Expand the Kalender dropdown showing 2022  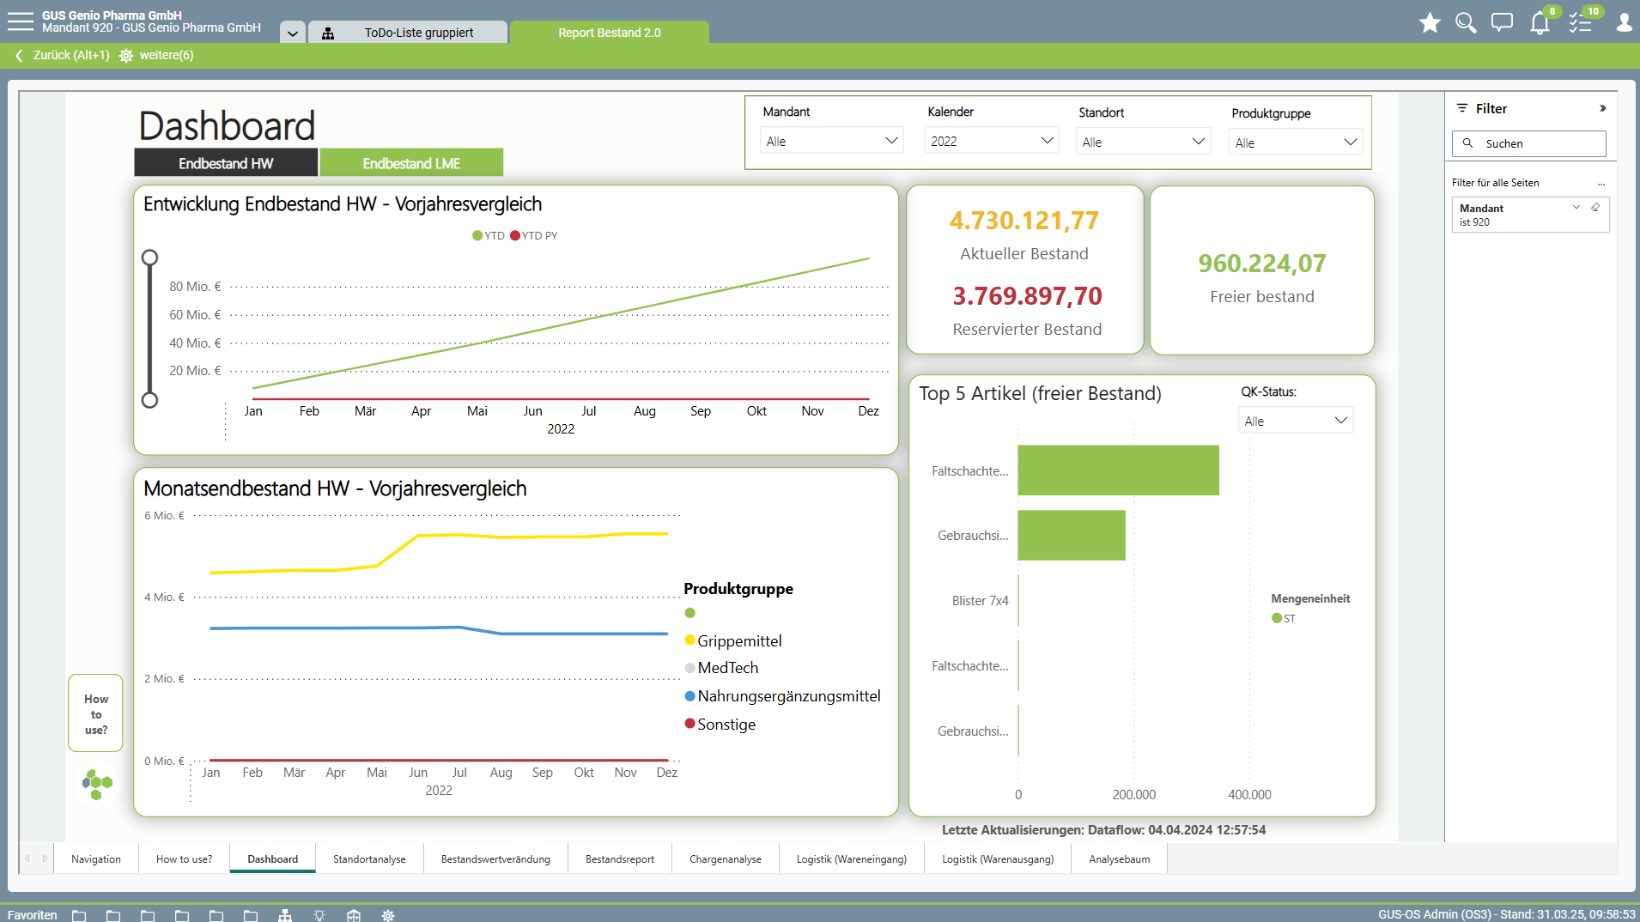click(991, 141)
